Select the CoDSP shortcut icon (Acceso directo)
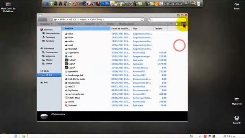The width and height of the screenshot is (245, 138). 66,67
